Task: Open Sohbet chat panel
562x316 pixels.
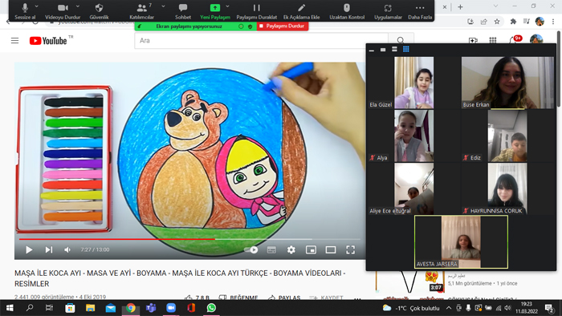Action: tap(183, 10)
